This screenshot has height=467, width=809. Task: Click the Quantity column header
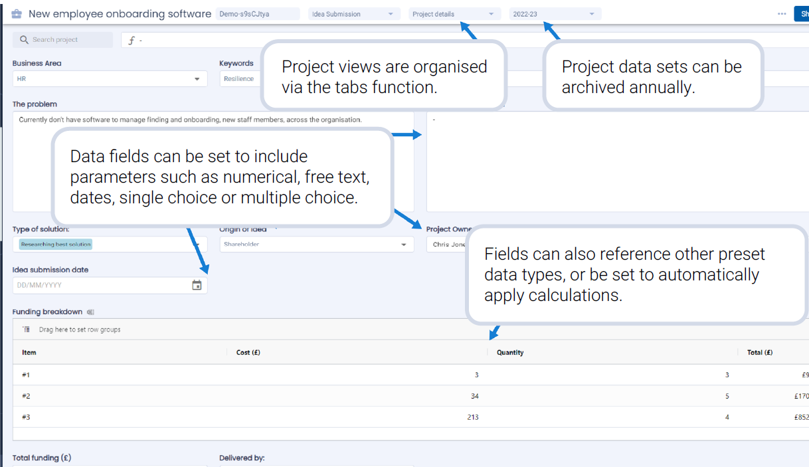point(510,353)
